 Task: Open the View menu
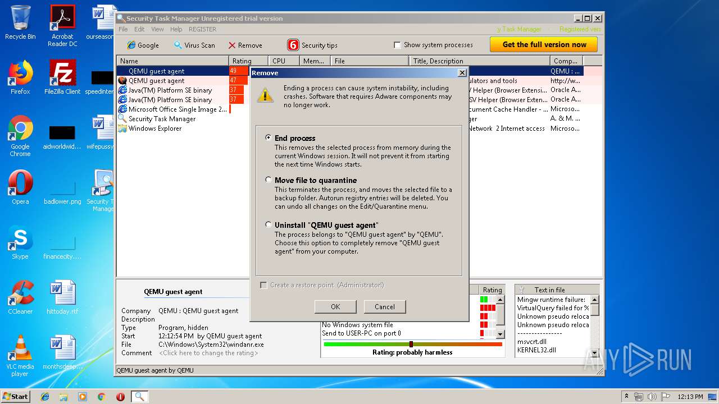(158, 29)
